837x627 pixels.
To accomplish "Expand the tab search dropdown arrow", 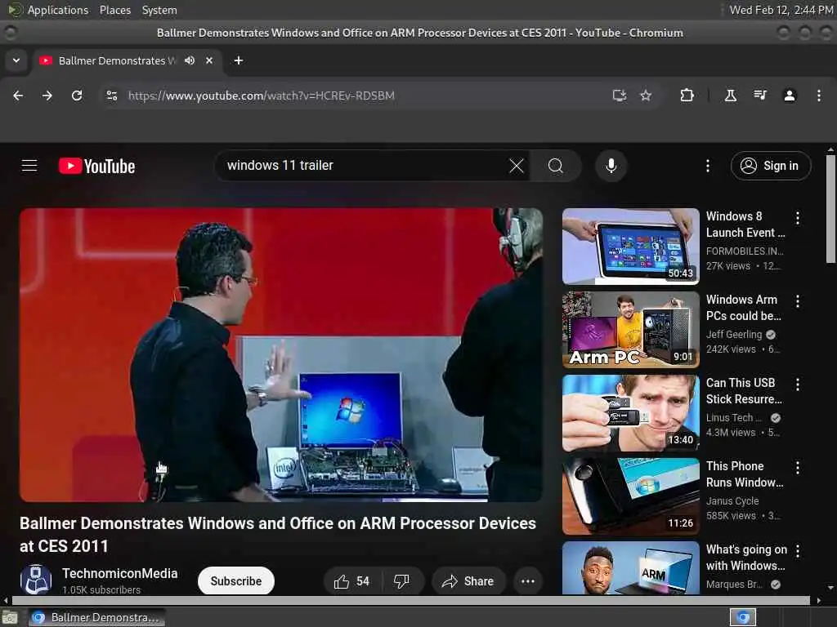I will click(x=16, y=60).
